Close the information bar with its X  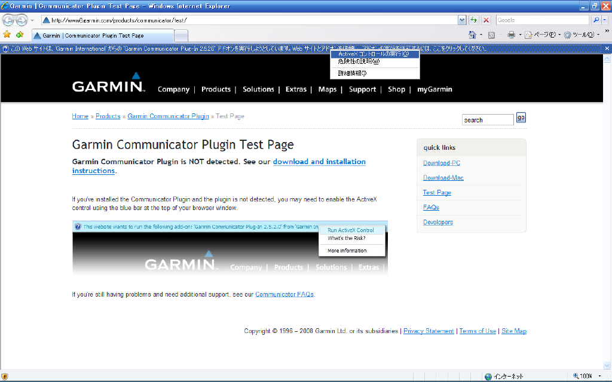(x=607, y=49)
